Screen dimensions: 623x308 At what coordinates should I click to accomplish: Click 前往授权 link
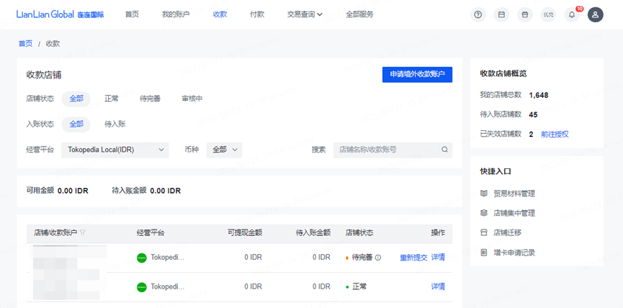coord(555,134)
